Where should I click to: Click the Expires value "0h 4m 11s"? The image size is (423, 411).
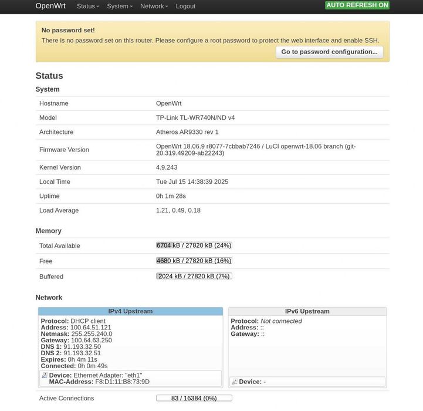pos(82,359)
